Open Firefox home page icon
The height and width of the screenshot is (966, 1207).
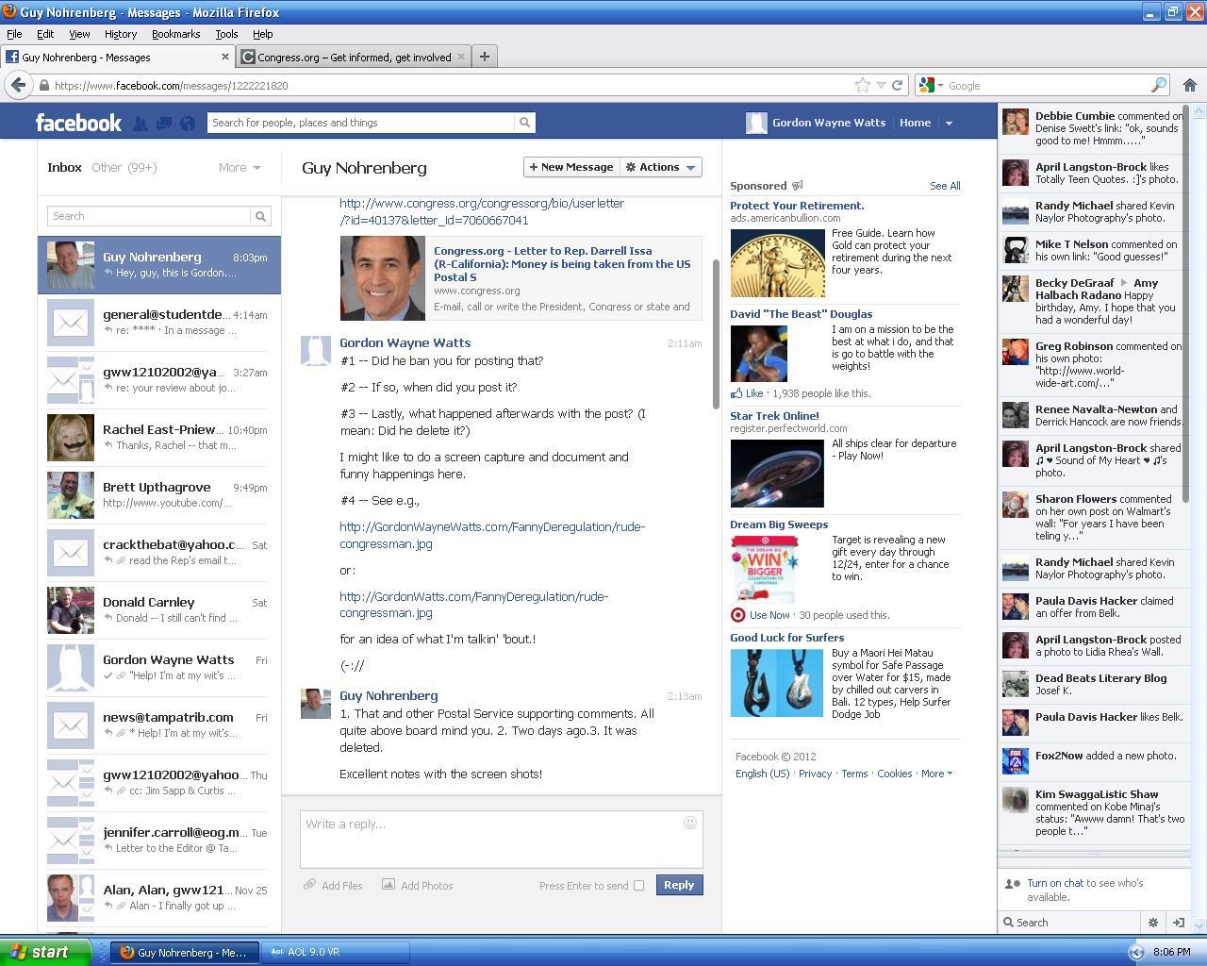coord(1189,85)
